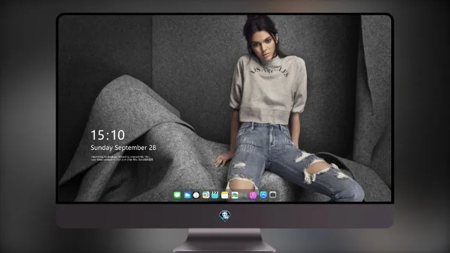Open the green Messages dock icon
450x253 pixels.
[177, 195]
